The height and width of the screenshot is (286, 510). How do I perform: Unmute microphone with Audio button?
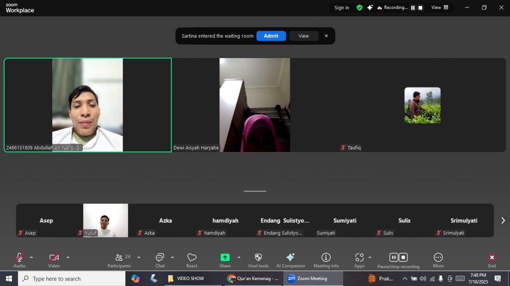click(x=19, y=257)
